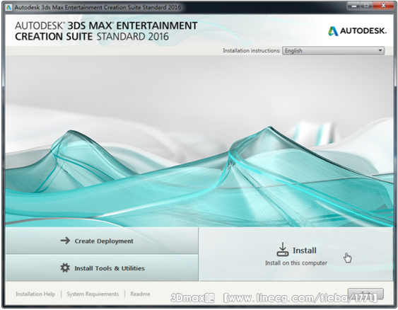
Task: Choose Install Tools & Utilities
Action: click(x=102, y=268)
